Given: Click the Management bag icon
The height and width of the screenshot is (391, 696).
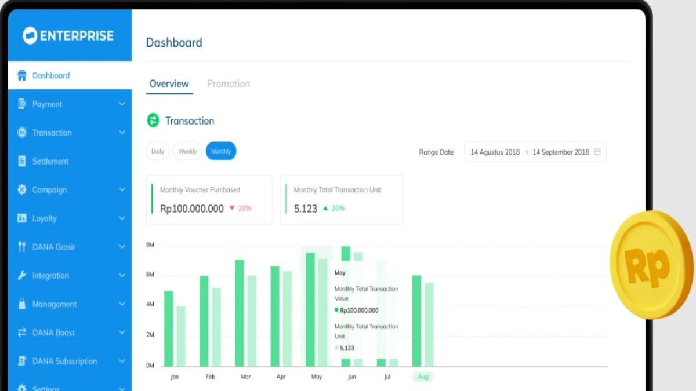Looking at the screenshot, I should pos(22,304).
